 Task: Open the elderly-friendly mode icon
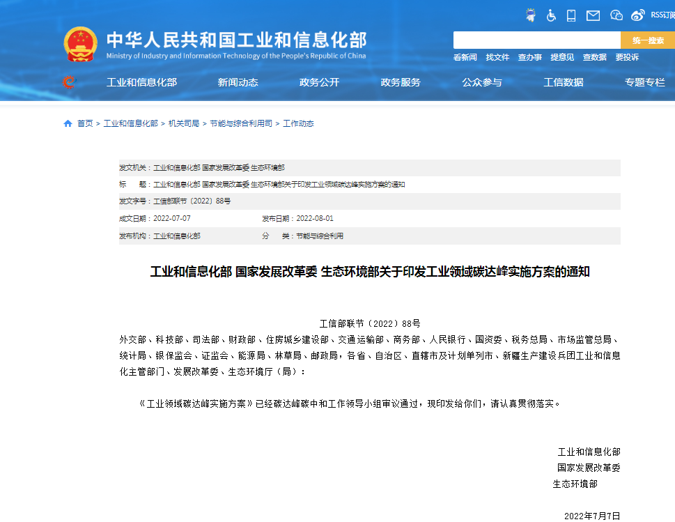[x=531, y=15]
